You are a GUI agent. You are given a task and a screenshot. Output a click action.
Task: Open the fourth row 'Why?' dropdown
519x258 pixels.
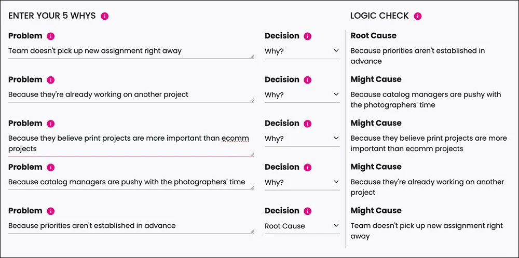[x=302, y=182]
